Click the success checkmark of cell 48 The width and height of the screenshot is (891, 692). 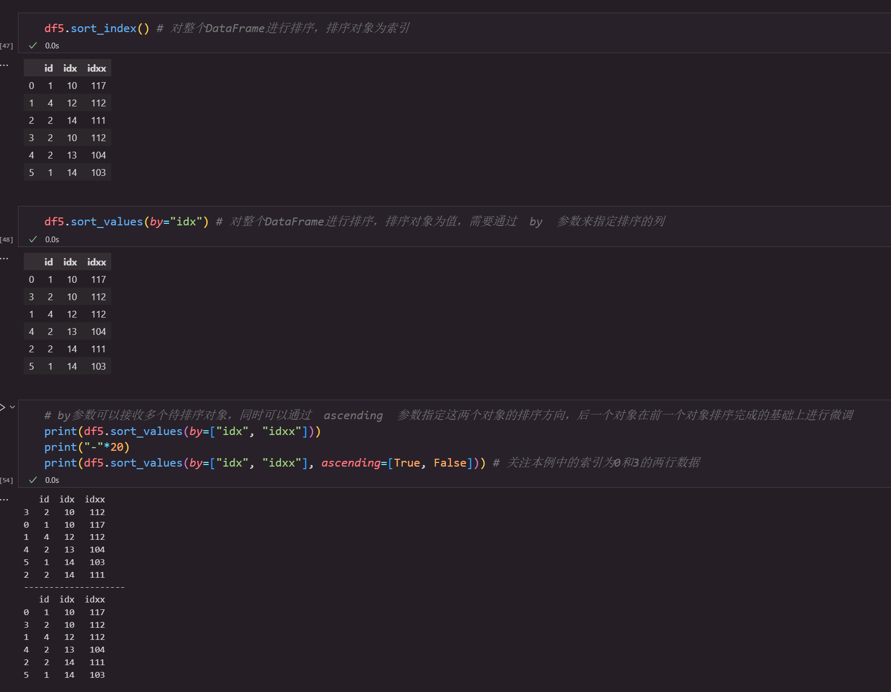[33, 239]
